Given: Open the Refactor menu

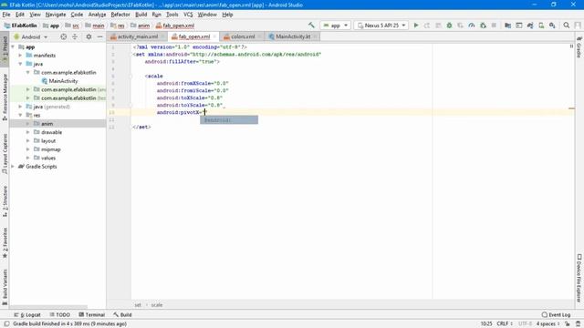Looking at the screenshot, I should coord(120,15).
